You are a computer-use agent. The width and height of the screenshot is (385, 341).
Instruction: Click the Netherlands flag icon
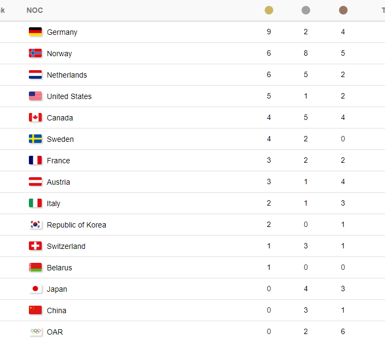pos(35,74)
